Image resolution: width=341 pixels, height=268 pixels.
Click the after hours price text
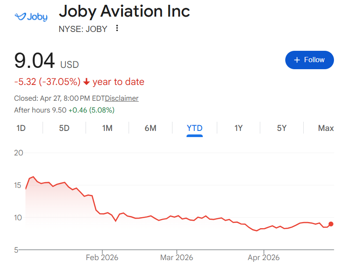64,110
